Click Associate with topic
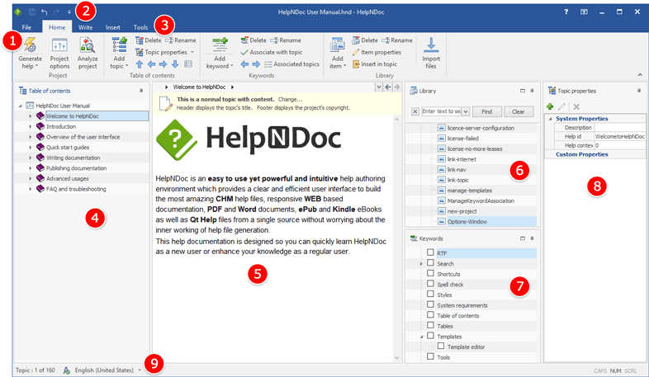Screen dimensions: 649x377 tap(272, 52)
